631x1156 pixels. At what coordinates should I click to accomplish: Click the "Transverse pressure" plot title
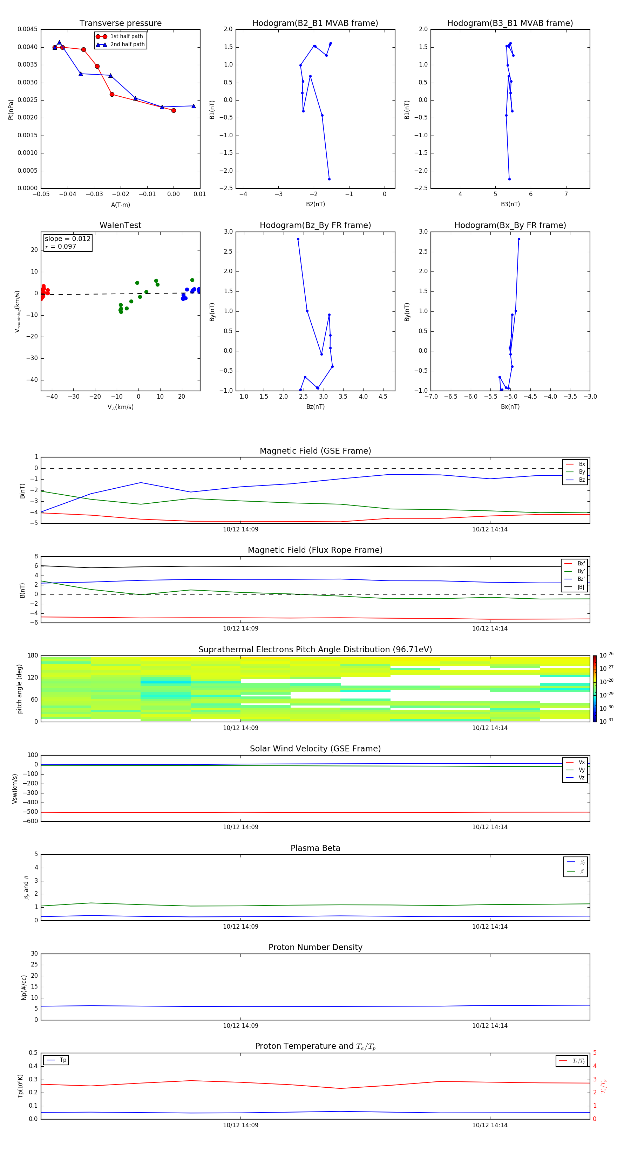(120, 23)
